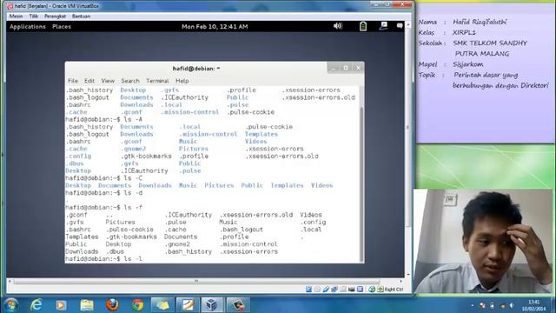Close the hafid@debian terminal window

click(x=358, y=68)
